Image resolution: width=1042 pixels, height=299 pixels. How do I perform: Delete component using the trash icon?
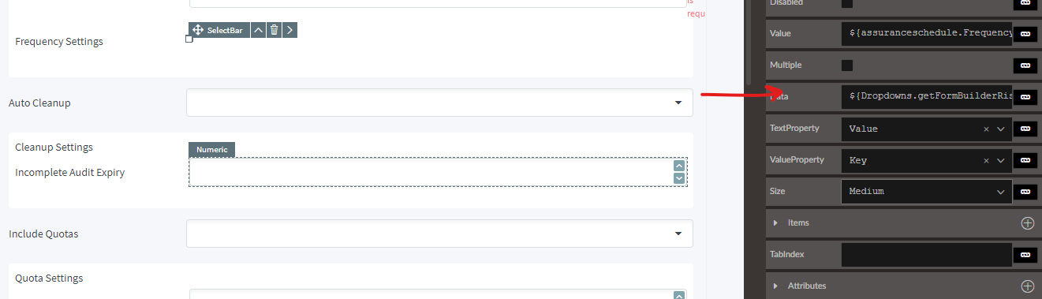coord(274,30)
